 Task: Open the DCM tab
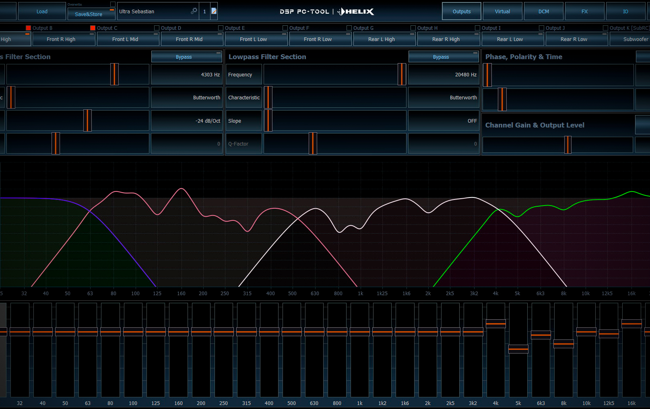click(x=544, y=11)
